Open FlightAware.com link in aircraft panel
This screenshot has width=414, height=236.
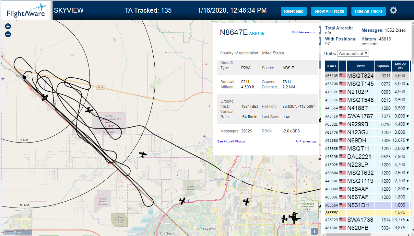pos(304,32)
